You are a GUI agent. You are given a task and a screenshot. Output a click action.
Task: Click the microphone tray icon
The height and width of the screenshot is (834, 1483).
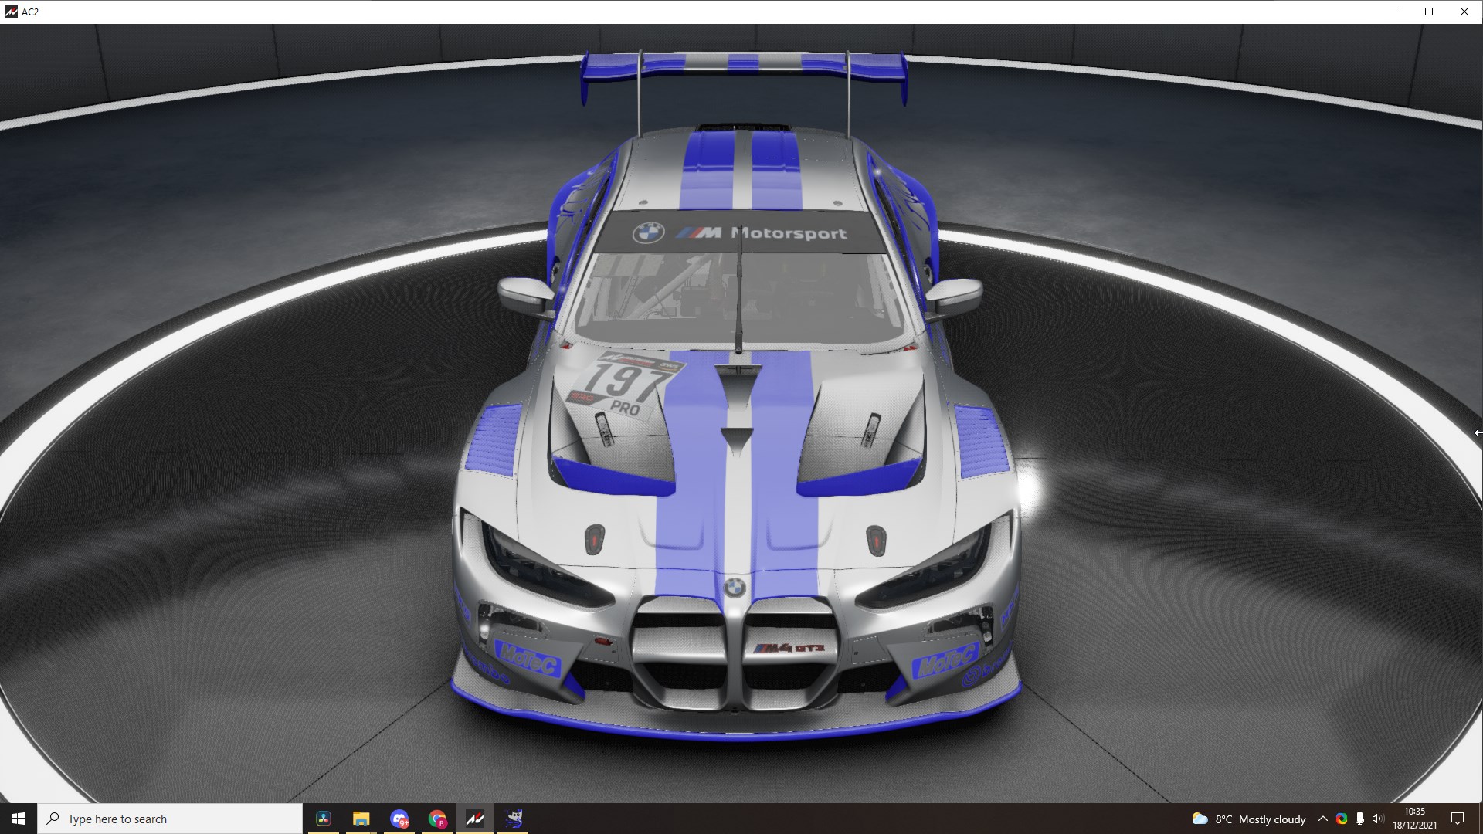(x=1359, y=819)
